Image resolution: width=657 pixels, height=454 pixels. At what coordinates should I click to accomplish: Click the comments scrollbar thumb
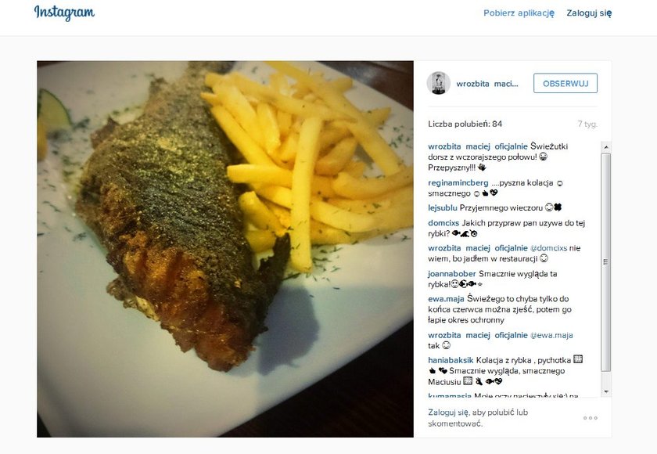click(605, 262)
